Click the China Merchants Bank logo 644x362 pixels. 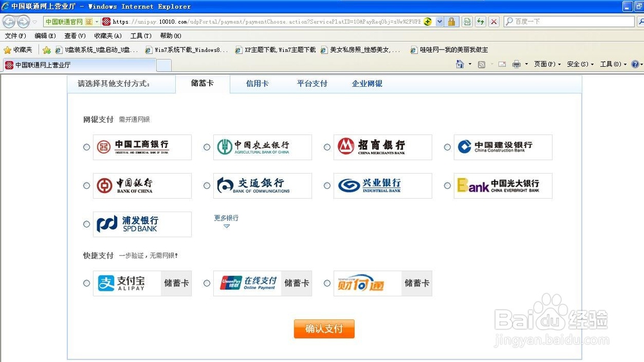pos(383,147)
